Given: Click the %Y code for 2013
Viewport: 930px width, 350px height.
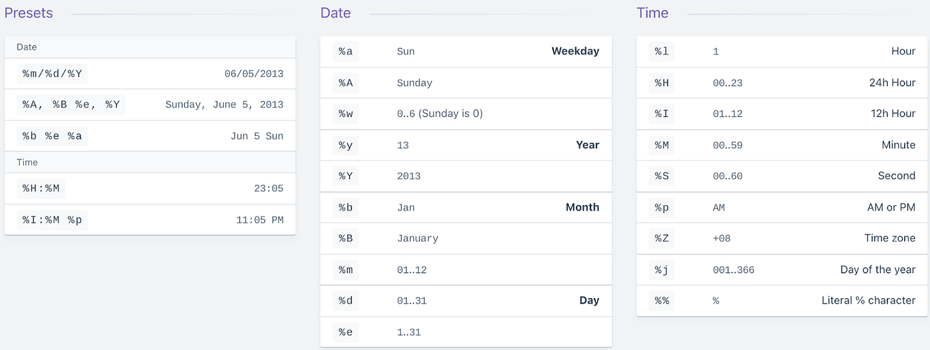Looking at the screenshot, I should pyautogui.click(x=345, y=176).
